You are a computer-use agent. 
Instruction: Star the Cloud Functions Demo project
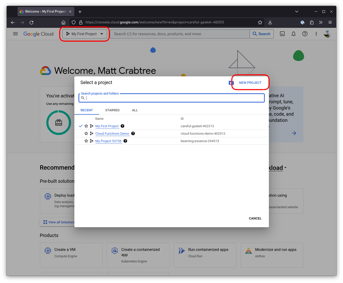pos(86,133)
